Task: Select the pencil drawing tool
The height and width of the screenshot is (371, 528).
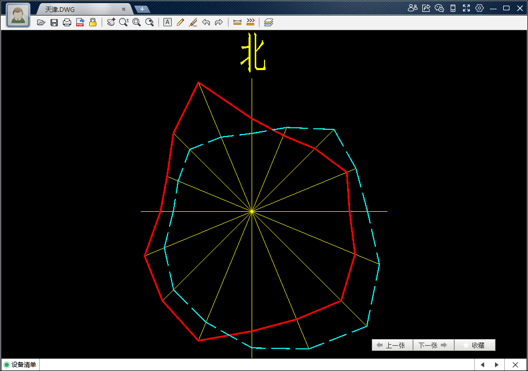Action: coord(180,22)
